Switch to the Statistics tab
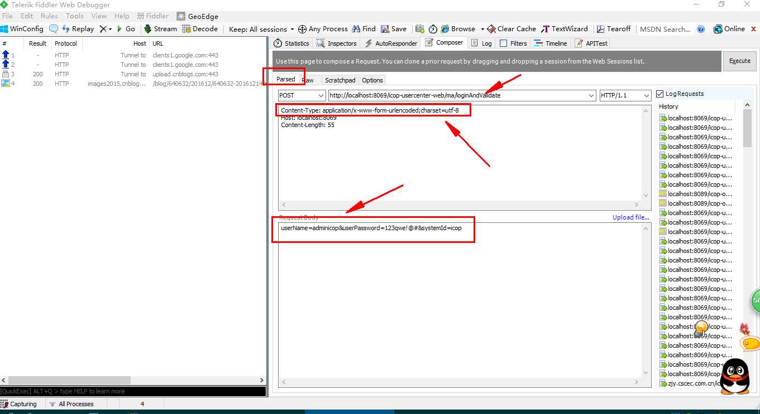This screenshot has height=414, width=760. (x=291, y=43)
